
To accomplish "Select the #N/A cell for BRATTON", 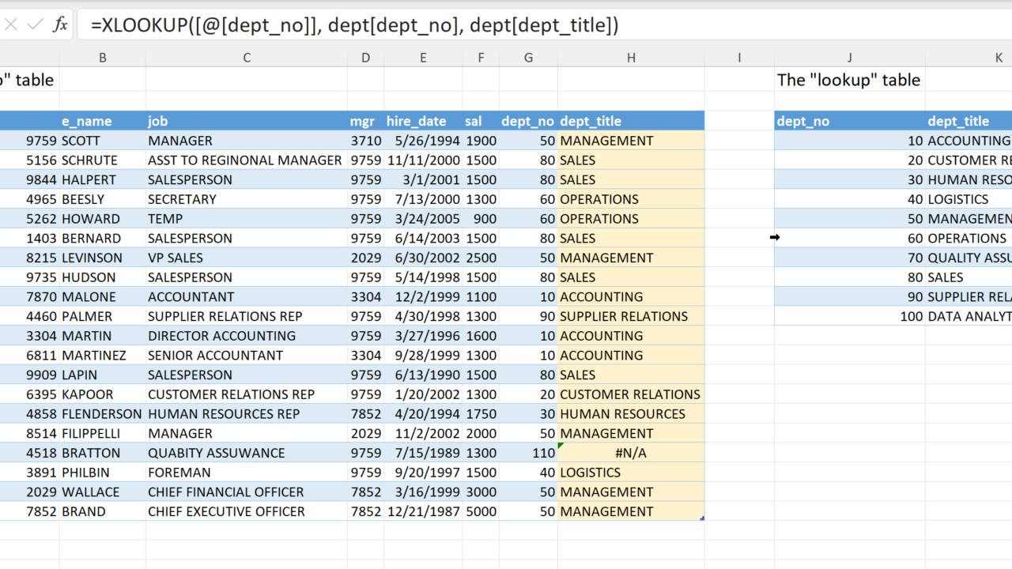I will tap(630, 453).
